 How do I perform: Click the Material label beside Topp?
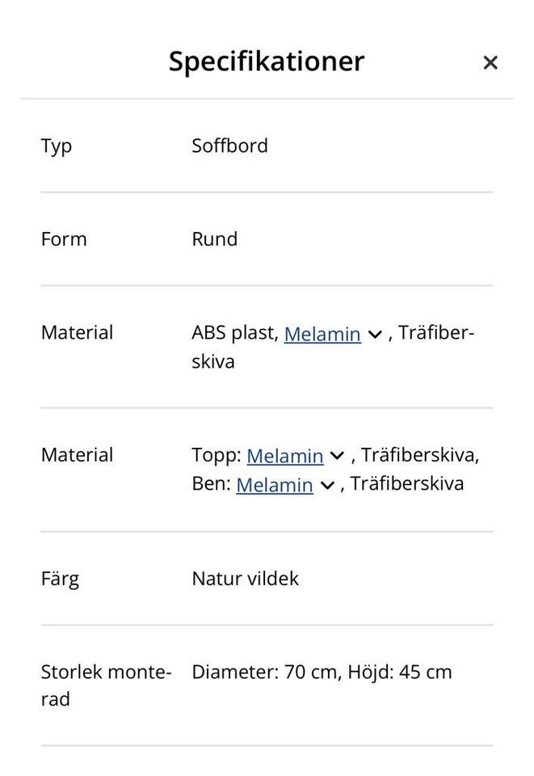[x=77, y=455]
